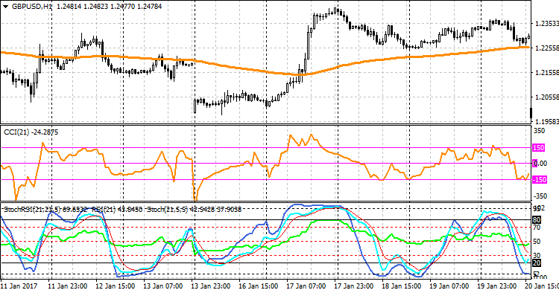Click the 11 Jan 23:00 time label
The width and height of the screenshot is (559, 293).
[x=67, y=286]
